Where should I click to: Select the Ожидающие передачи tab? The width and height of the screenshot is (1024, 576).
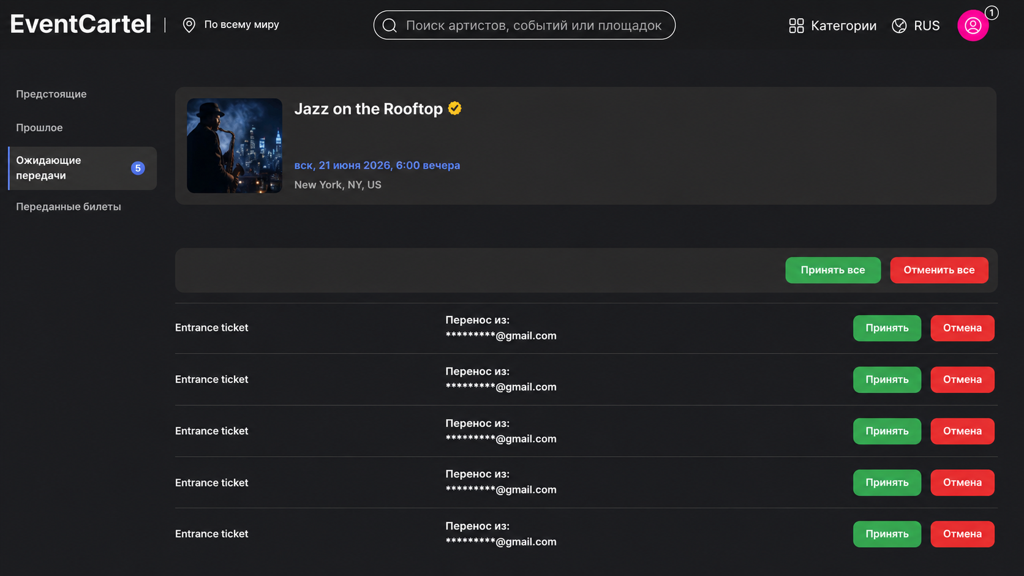pos(82,168)
